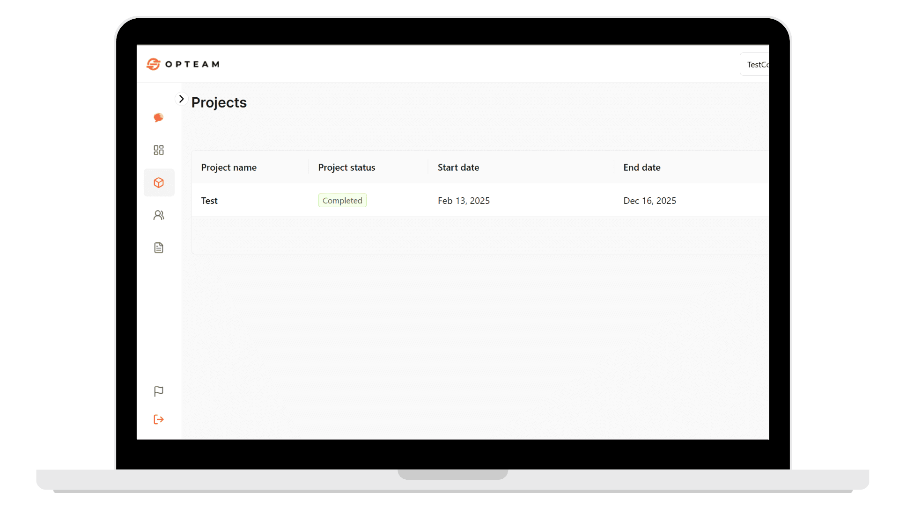Click the Feb 13, 2025 start date
This screenshot has width=899, height=505.
(x=464, y=201)
